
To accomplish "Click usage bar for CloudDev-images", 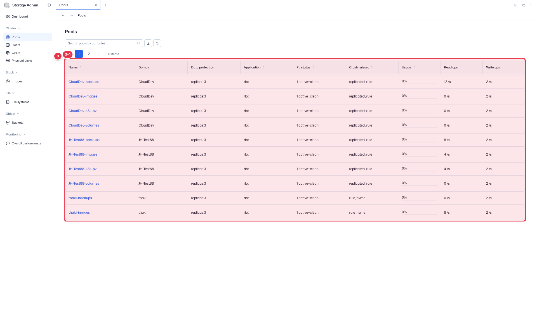I will click(x=420, y=98).
